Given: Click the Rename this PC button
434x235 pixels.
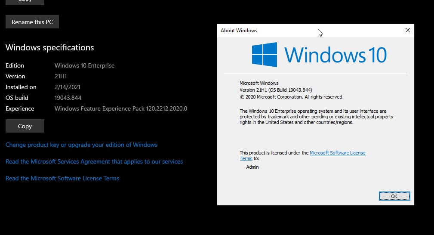Looking at the screenshot, I should pyautogui.click(x=32, y=22).
